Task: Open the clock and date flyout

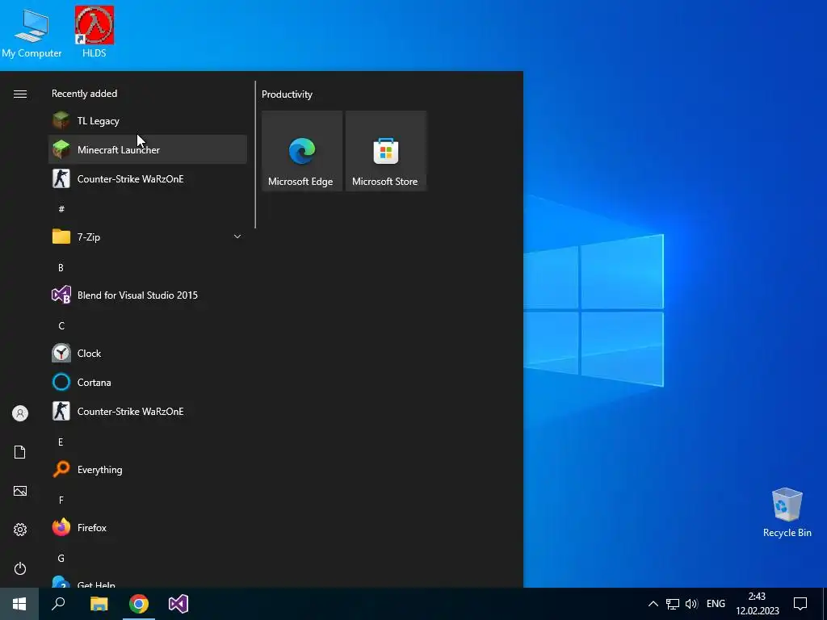Action: pos(758,604)
